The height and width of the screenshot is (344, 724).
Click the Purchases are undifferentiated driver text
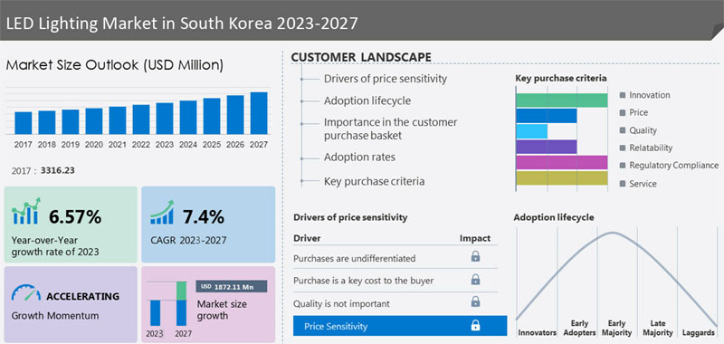[354, 258]
